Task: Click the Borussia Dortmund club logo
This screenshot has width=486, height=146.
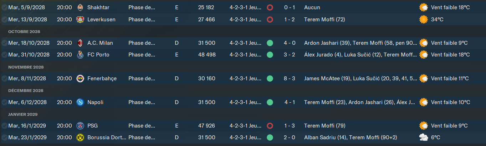Action: point(80,137)
